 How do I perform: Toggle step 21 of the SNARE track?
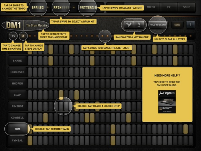coord(134,61)
